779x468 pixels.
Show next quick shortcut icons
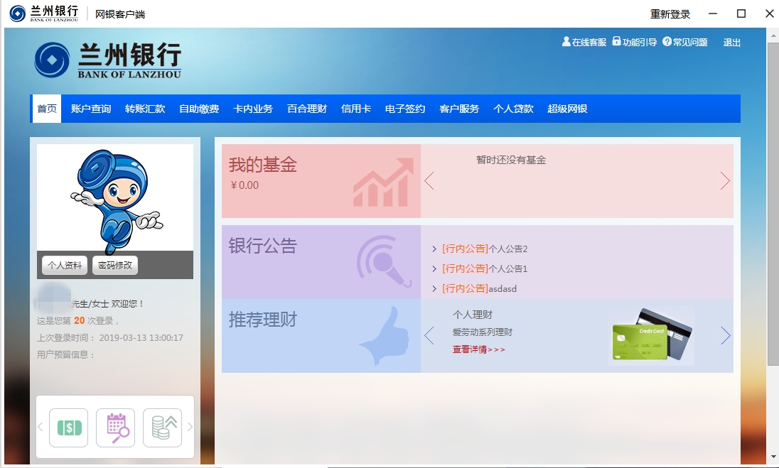pos(190,428)
